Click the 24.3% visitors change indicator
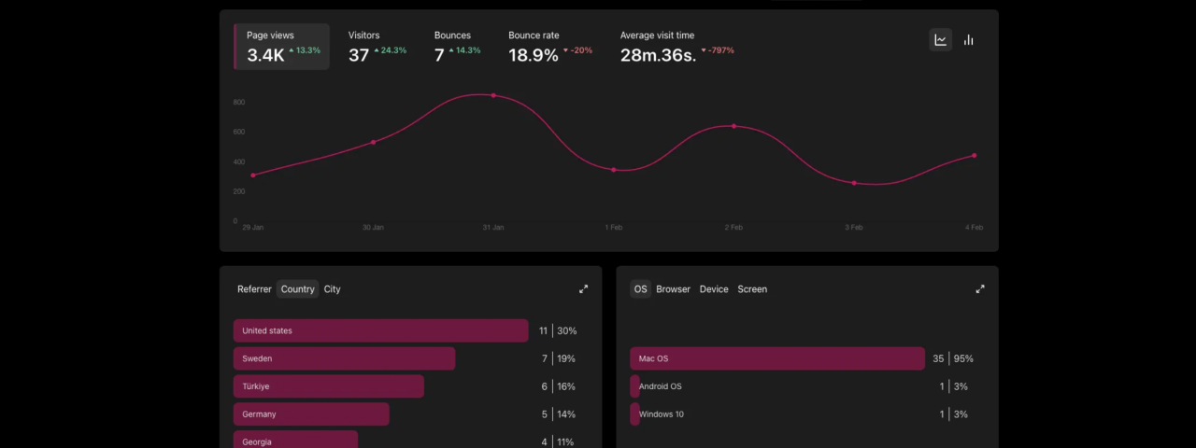This screenshot has height=448, width=1196. [391, 50]
